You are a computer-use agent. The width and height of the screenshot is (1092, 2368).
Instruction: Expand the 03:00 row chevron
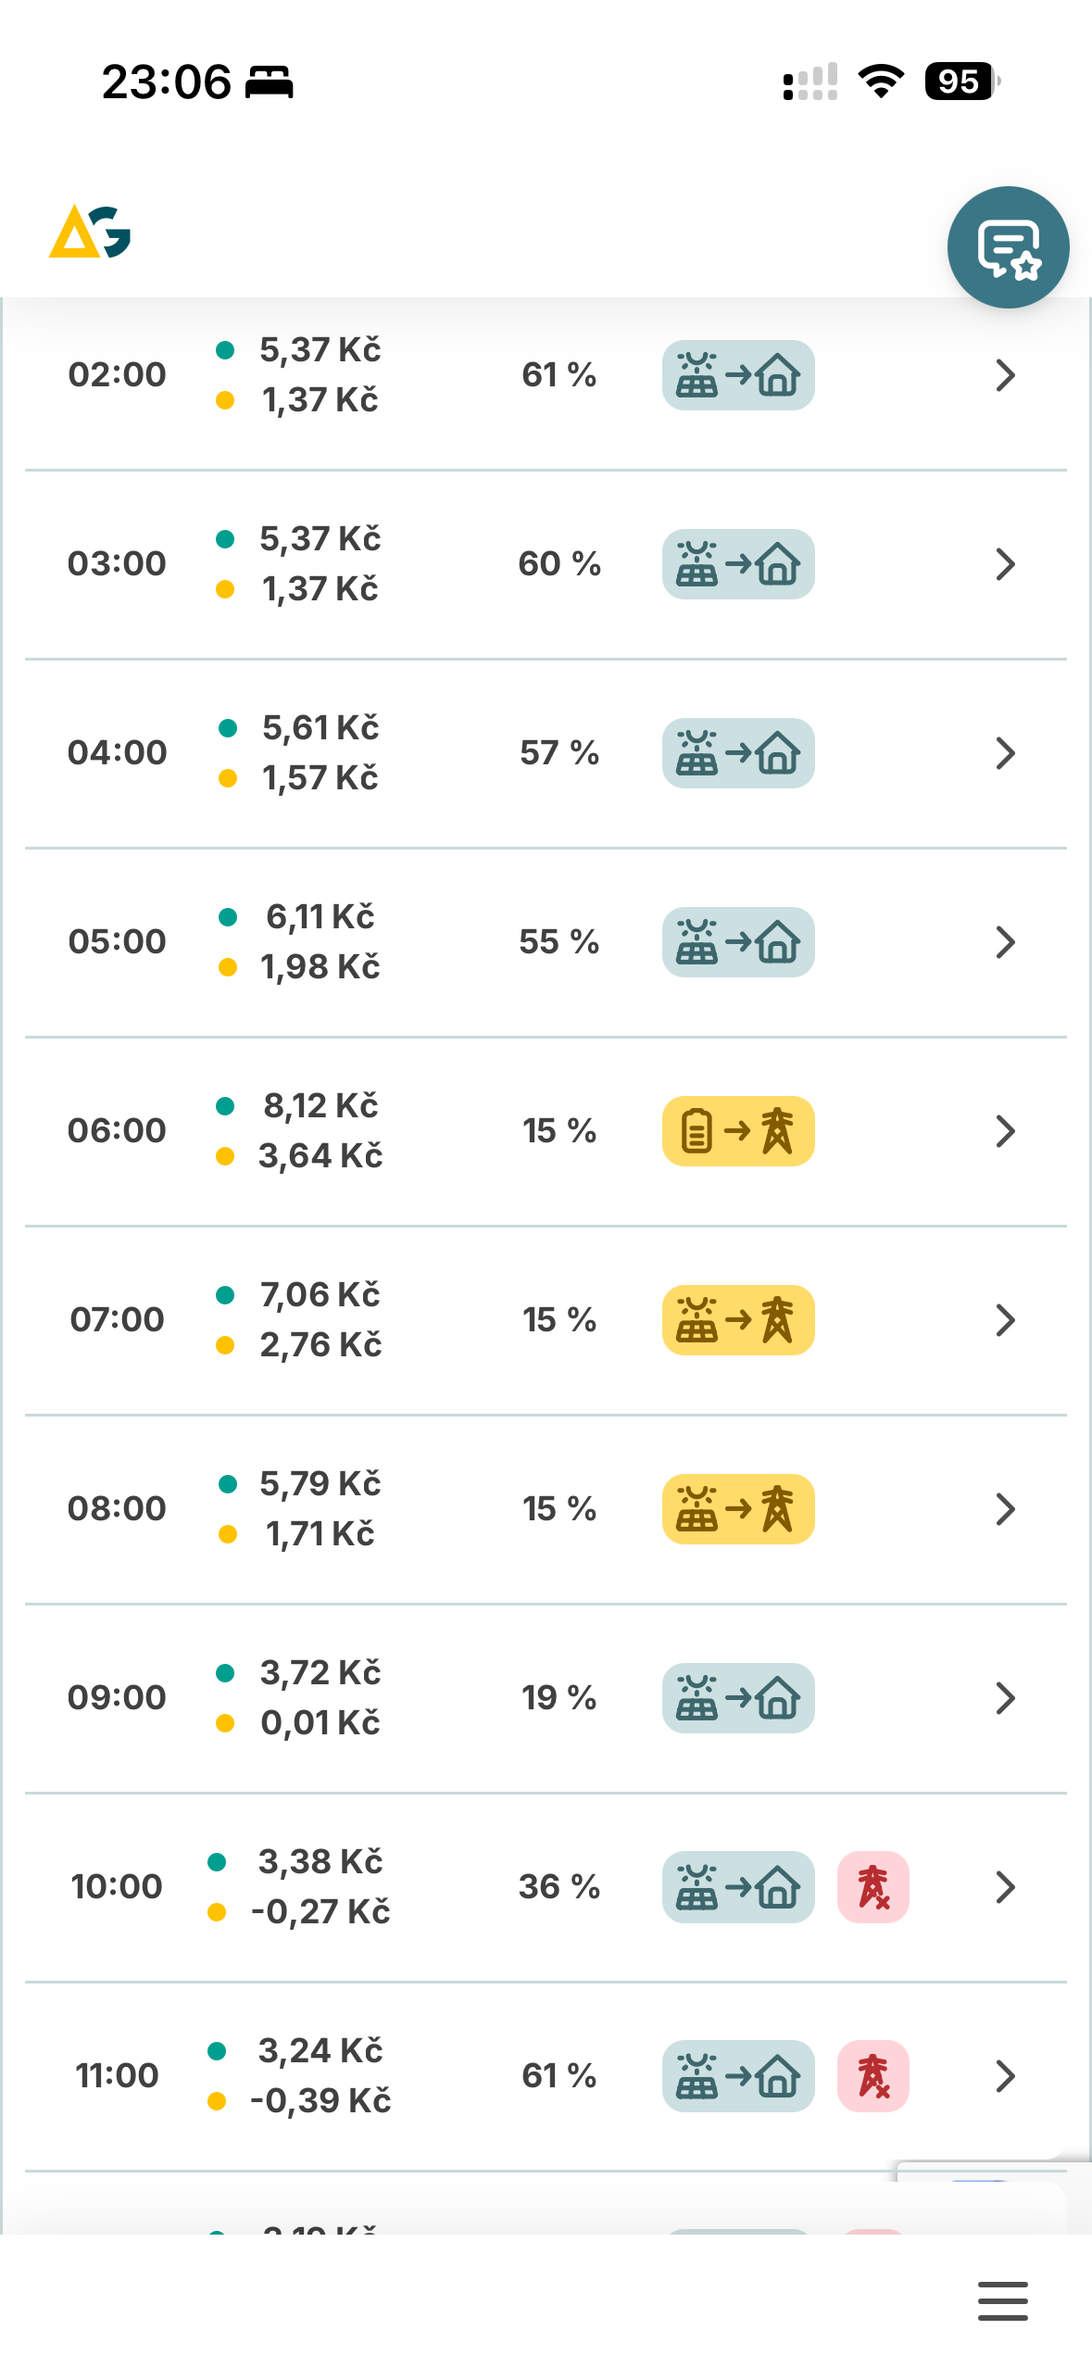tap(1005, 564)
